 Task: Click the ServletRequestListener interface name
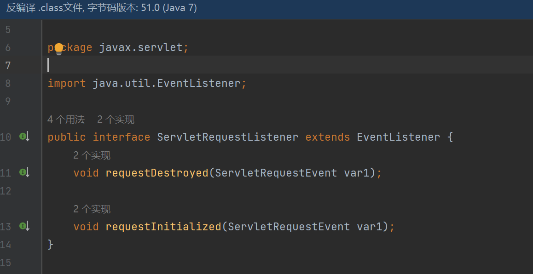[x=227, y=137]
